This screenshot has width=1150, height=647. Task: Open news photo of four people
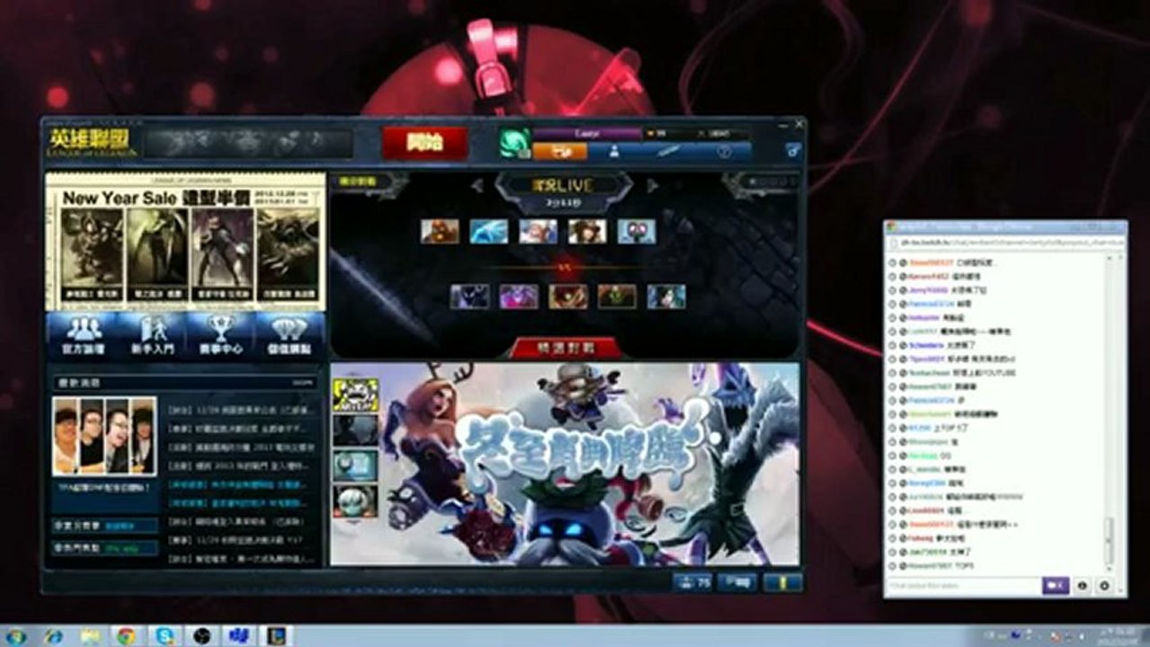[104, 437]
